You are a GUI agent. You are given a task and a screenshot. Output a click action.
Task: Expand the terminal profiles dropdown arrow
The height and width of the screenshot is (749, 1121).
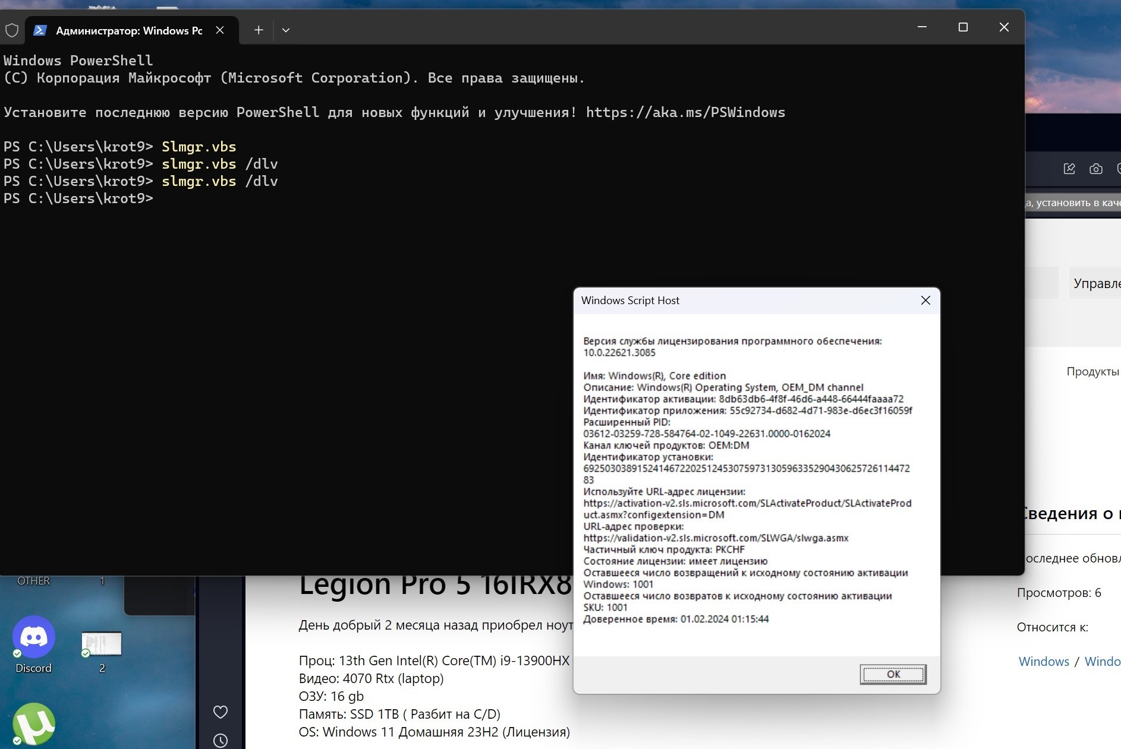coord(286,30)
